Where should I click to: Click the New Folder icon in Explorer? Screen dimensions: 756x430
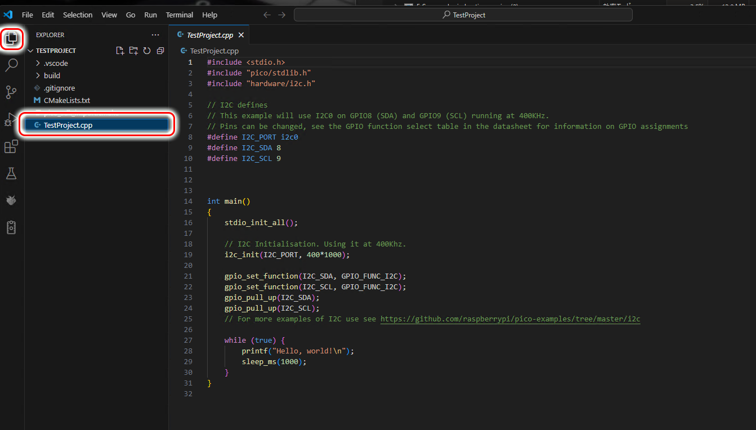pos(133,51)
